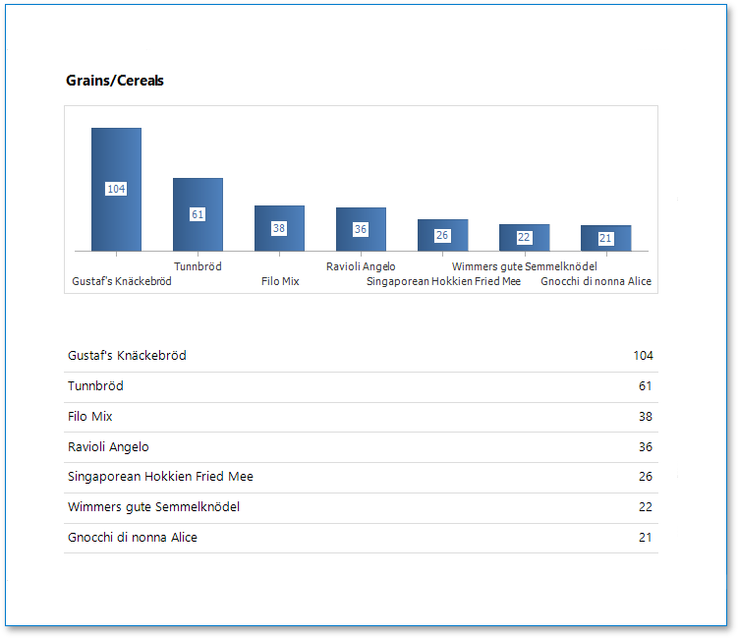
Task: Click the value 26 in the table
Action: coord(645,477)
